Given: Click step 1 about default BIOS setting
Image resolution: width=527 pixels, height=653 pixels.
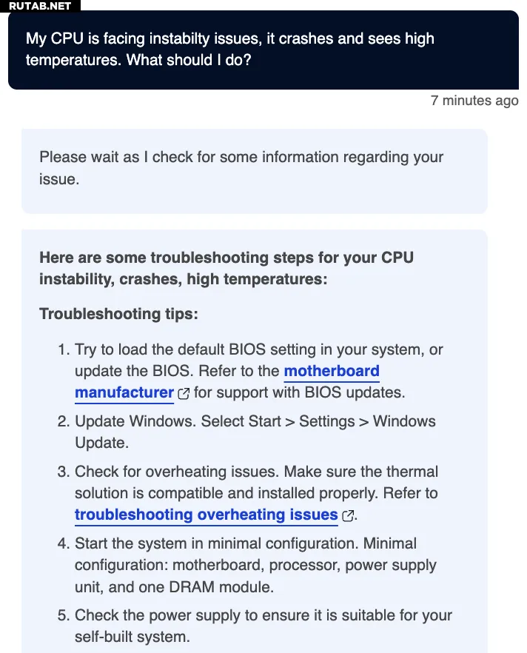Looking at the screenshot, I should click(259, 349).
